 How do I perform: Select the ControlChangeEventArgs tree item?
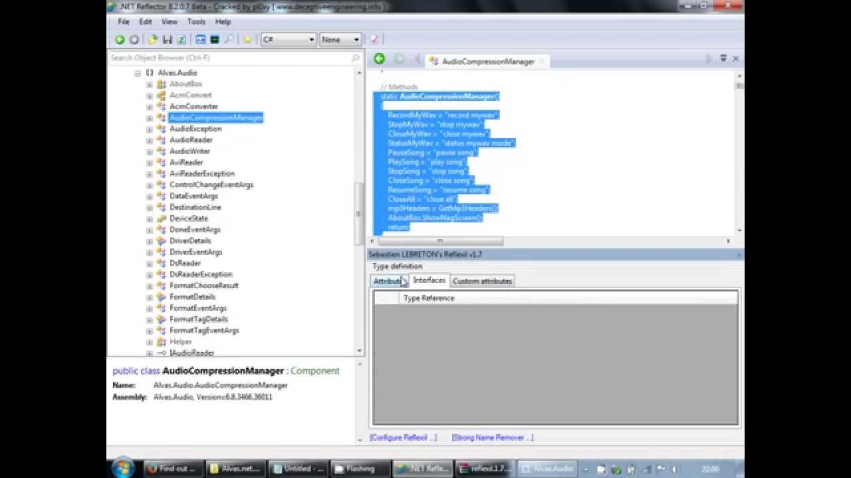click(211, 185)
